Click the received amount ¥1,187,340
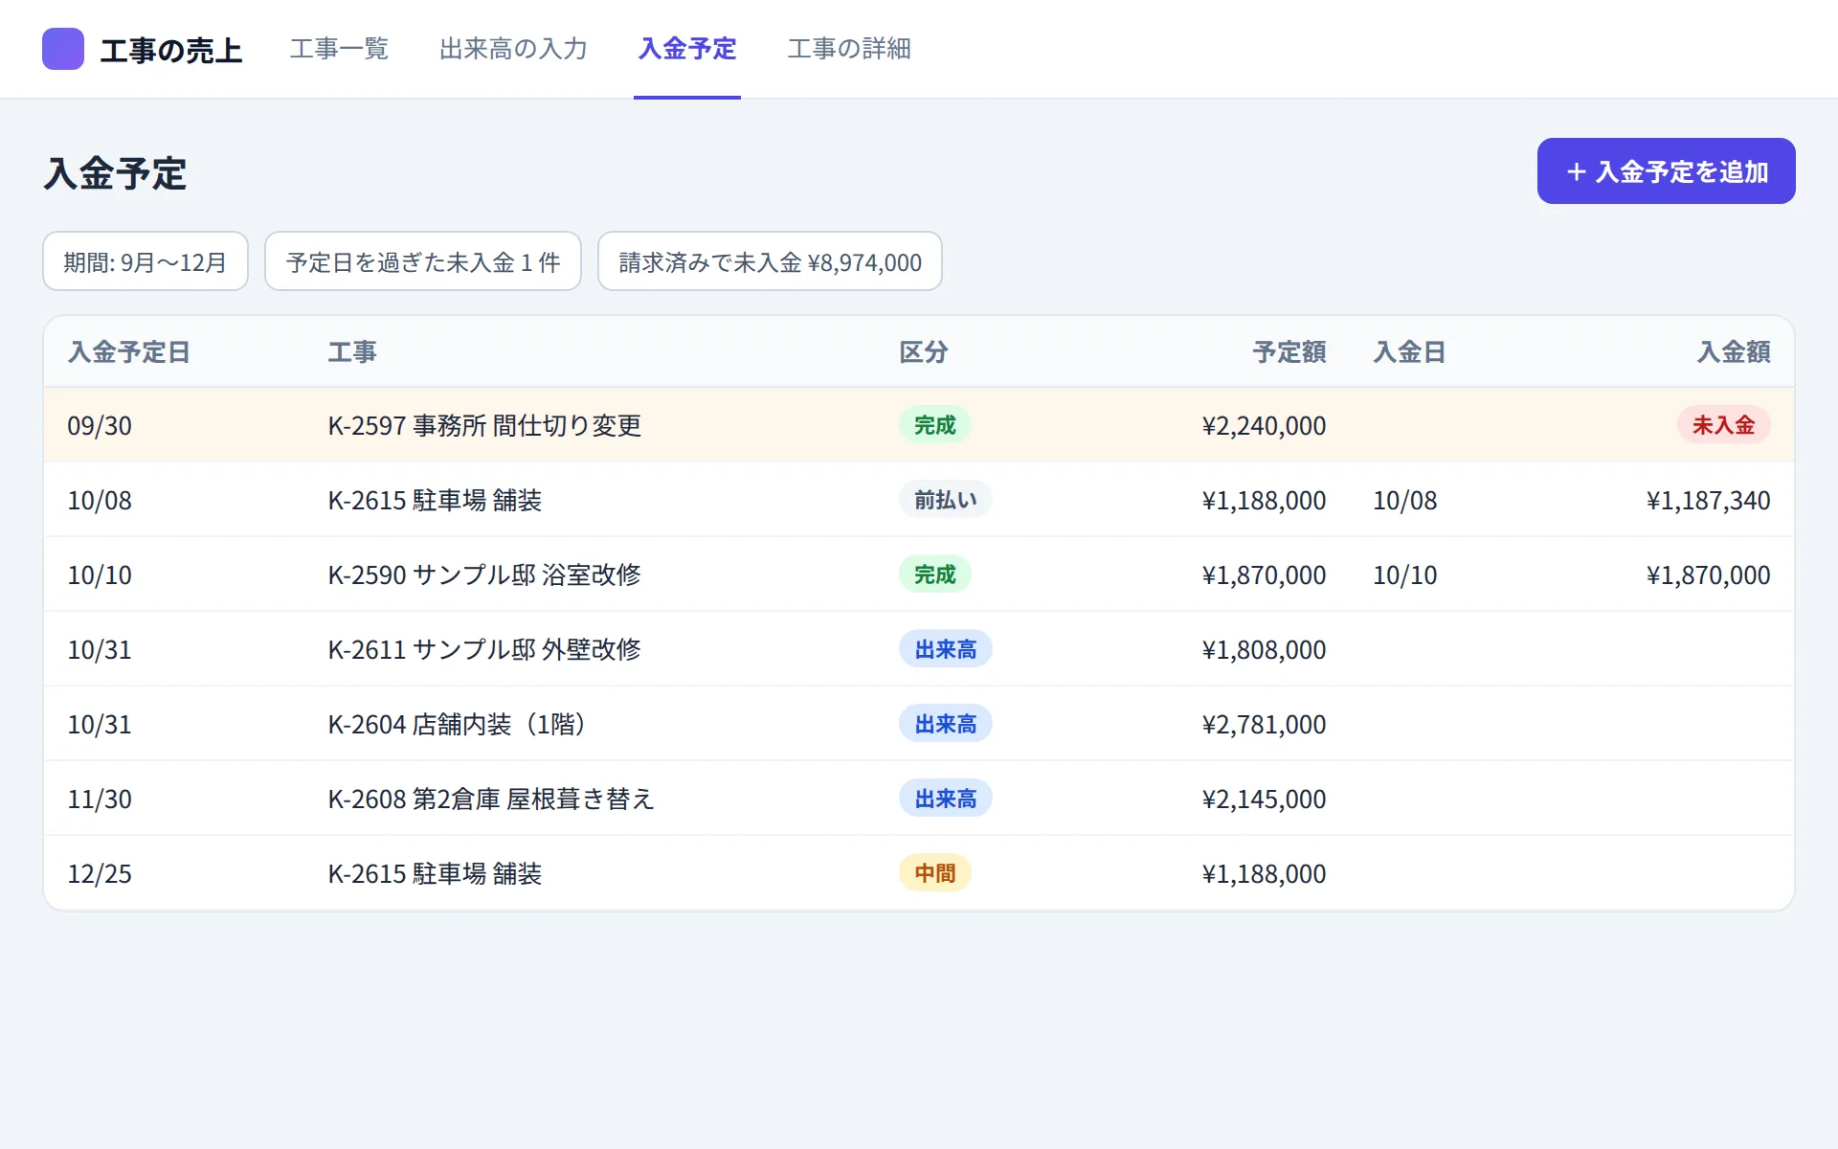Viewport: 1838px width, 1149px height. (1708, 501)
